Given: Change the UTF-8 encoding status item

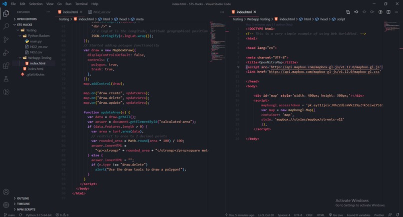Looking at the screenshot, I should pyautogui.click(x=298, y=215).
